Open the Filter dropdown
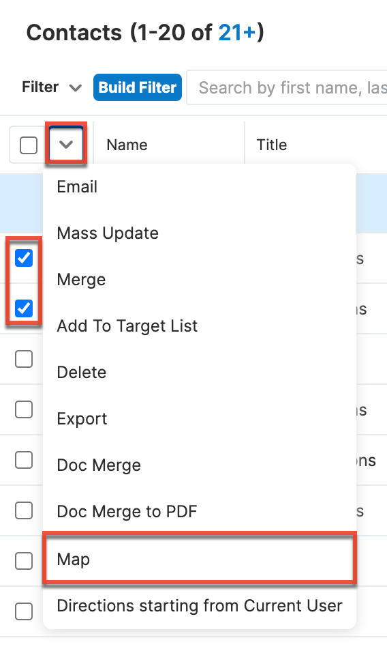 point(51,87)
